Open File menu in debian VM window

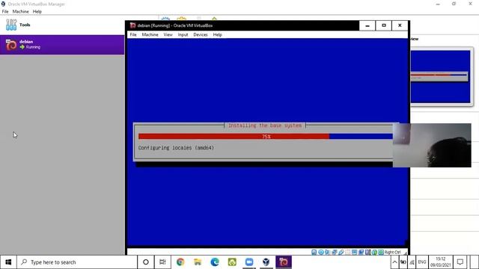pos(133,35)
